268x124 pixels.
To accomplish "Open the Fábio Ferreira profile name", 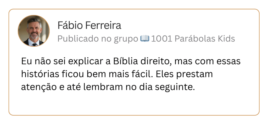I will (89, 26).
